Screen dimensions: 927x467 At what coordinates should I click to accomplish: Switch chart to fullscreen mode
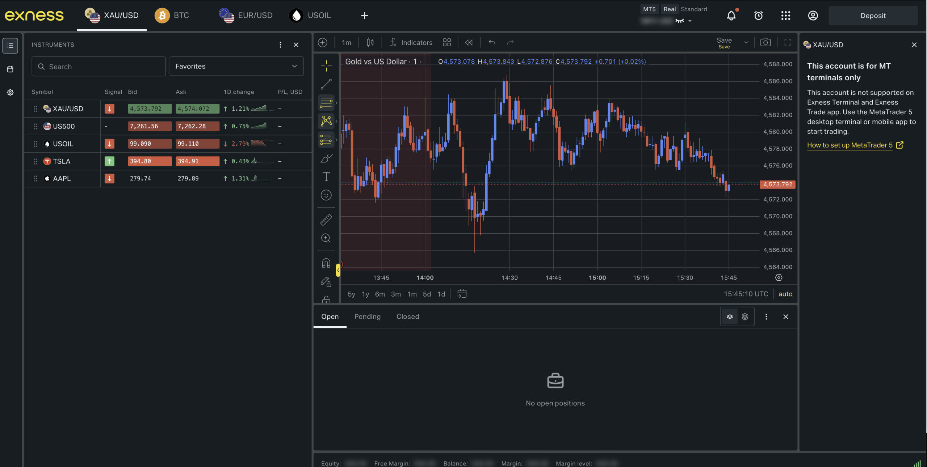(788, 43)
